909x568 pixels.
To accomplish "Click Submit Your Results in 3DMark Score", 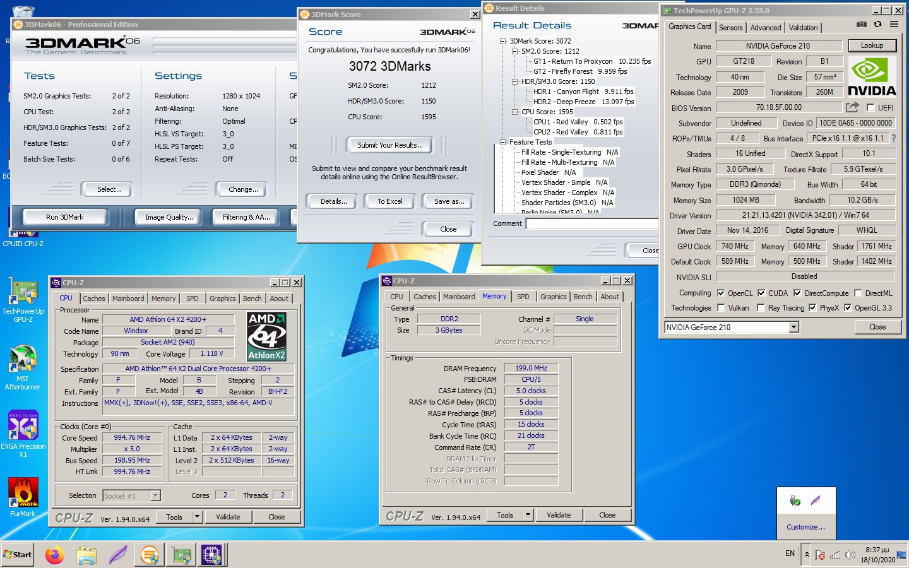I will 389,145.
